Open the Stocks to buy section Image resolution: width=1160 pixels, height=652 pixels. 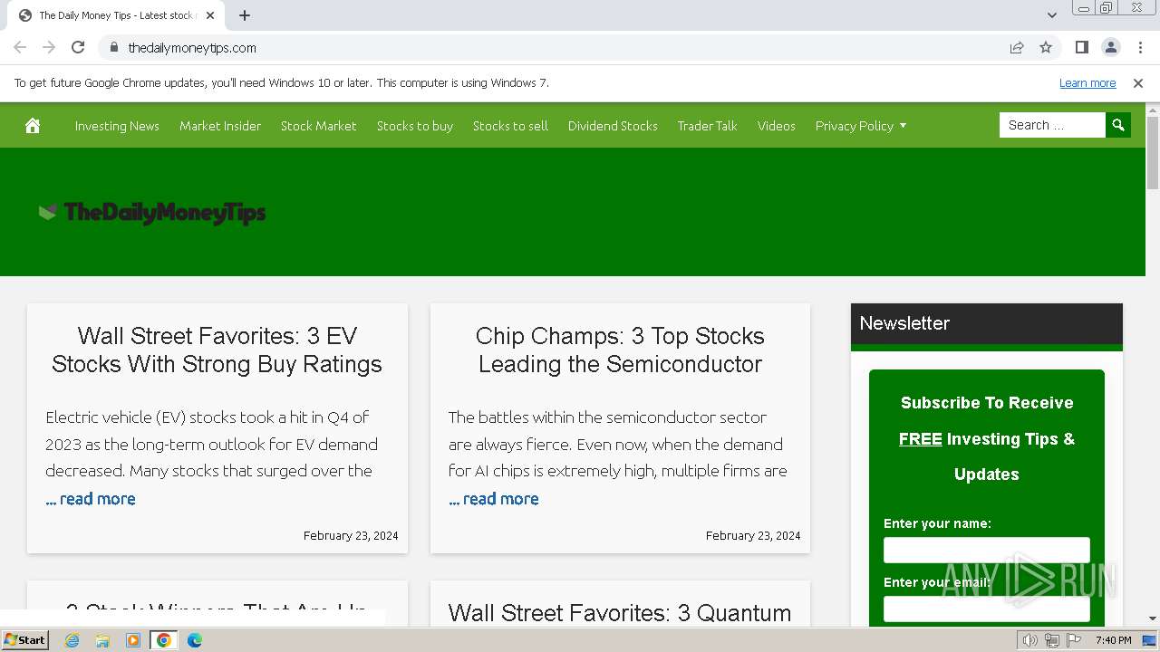click(415, 126)
